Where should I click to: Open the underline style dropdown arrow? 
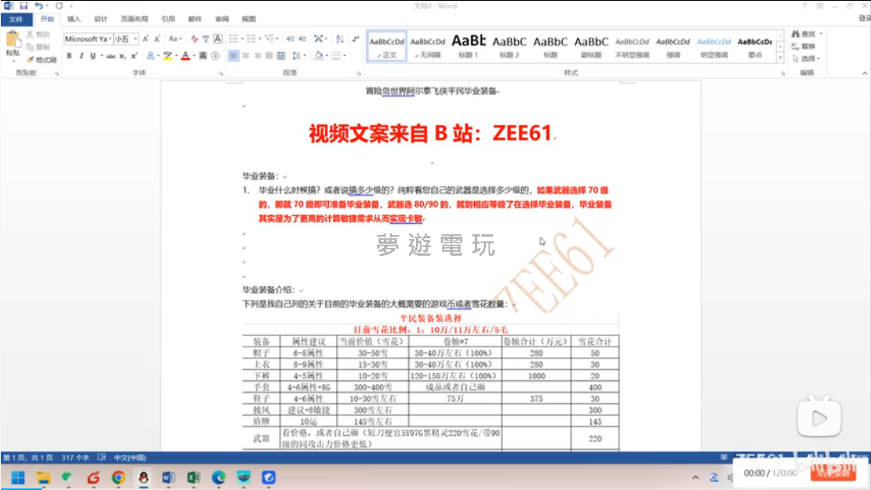[x=102, y=56]
